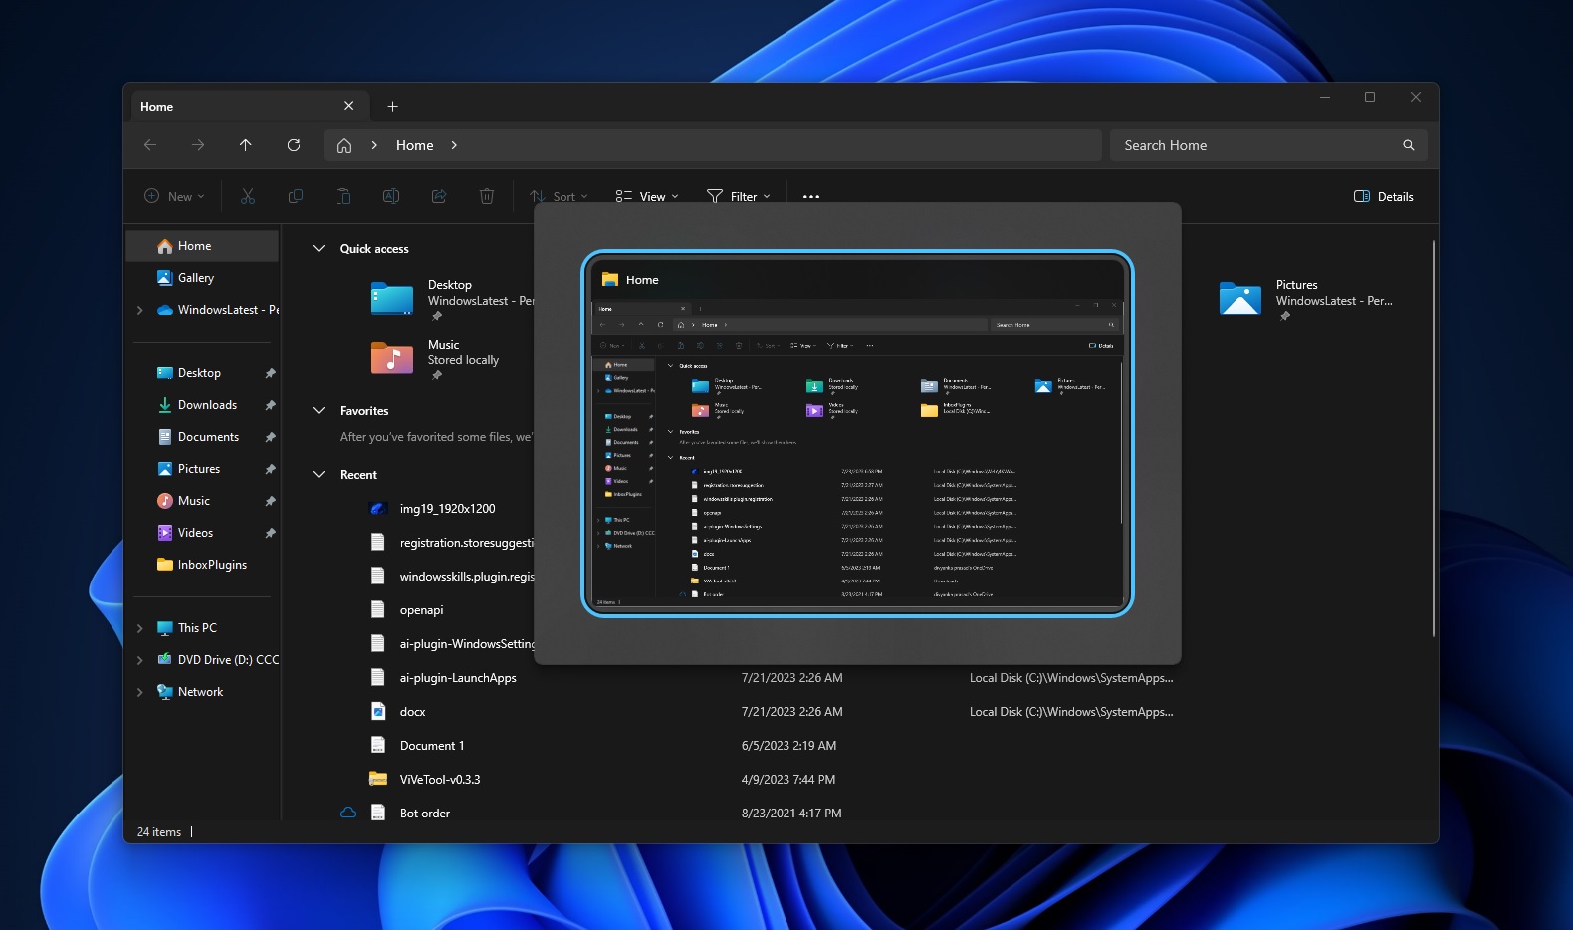Click the cloud status icon beside Bot order
This screenshot has width=1573, height=930.
[x=348, y=814]
